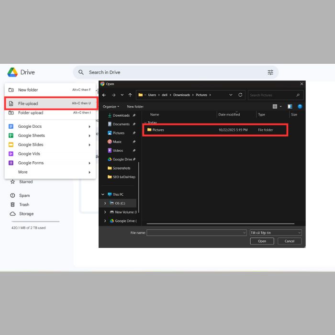The image size is (335, 335).
Task: Click the horizontal scrollbar in file list
Action: tap(221, 223)
